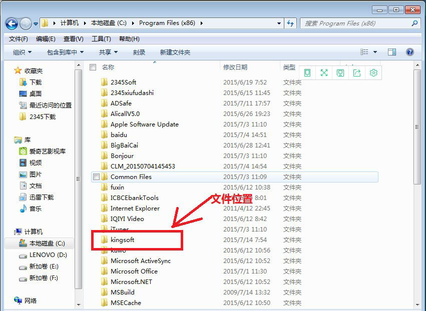Open address bar history dropdown

[x=279, y=23]
